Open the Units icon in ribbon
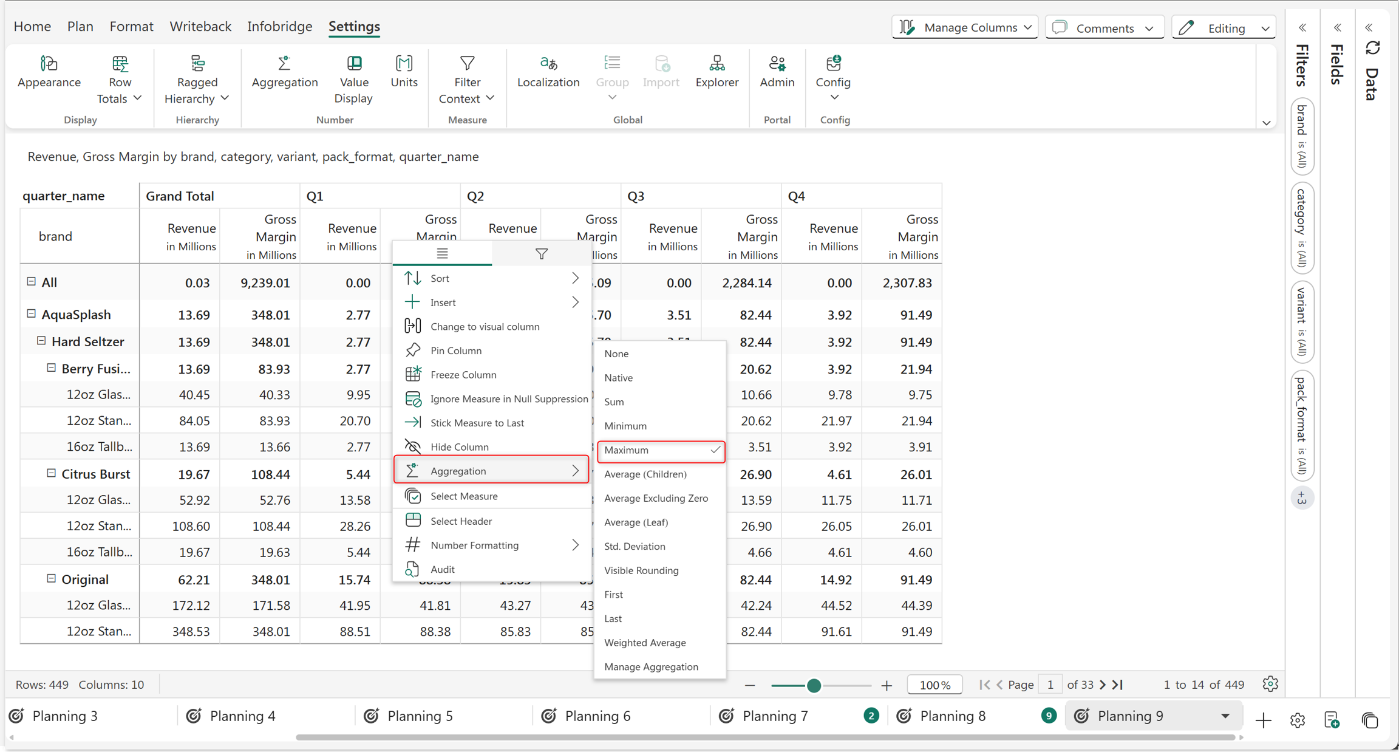Image resolution: width=1399 pixels, height=752 pixels. click(404, 72)
